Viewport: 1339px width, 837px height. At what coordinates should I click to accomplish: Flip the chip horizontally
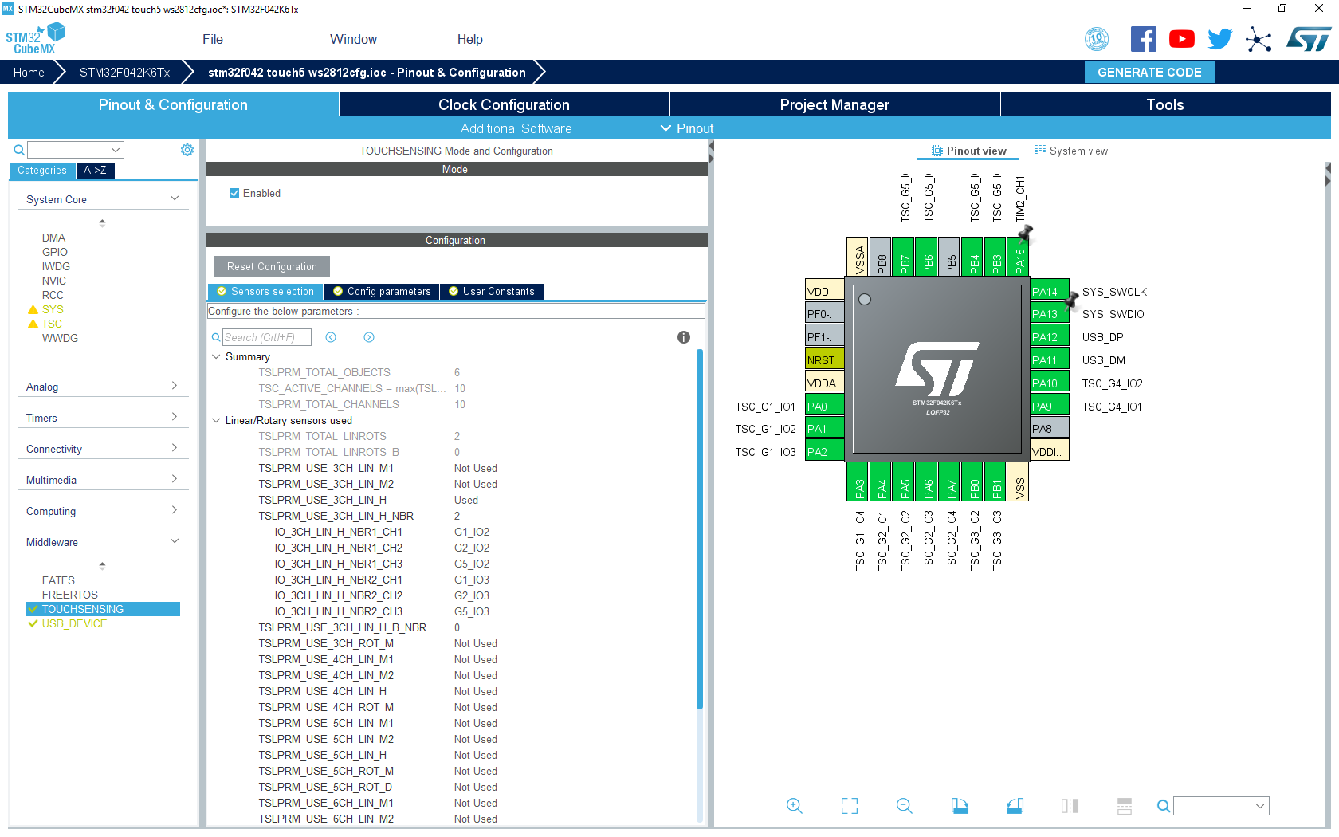(x=1070, y=806)
